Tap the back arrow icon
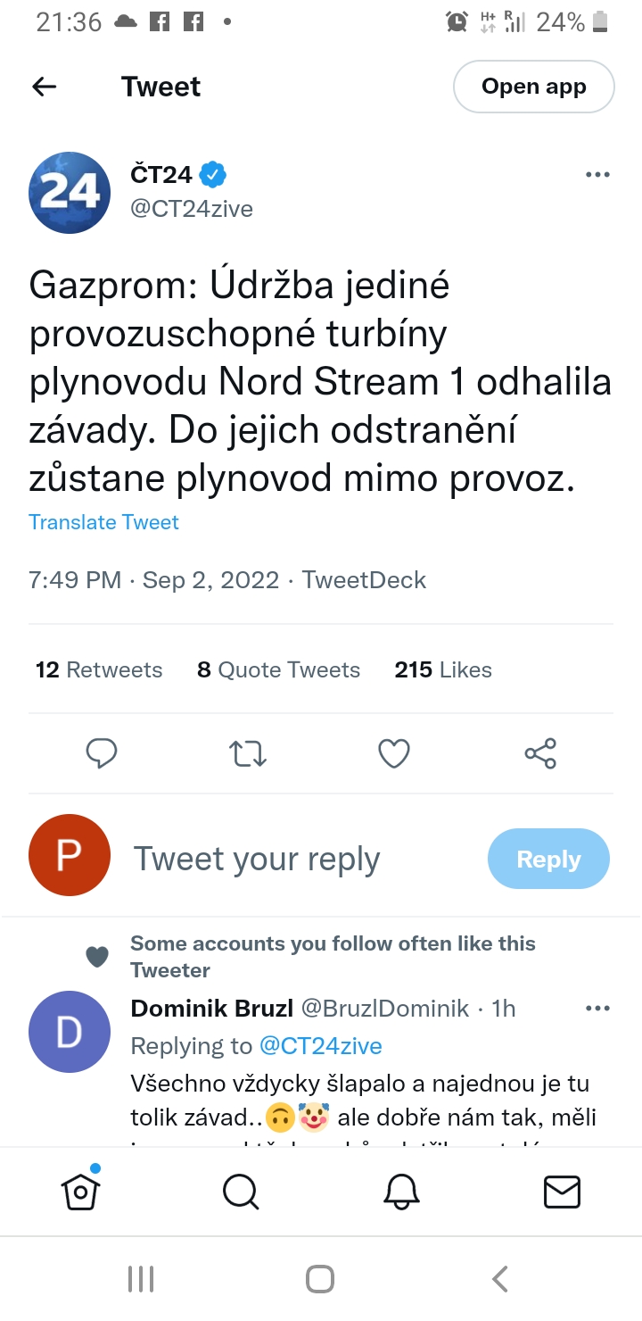 (45, 87)
